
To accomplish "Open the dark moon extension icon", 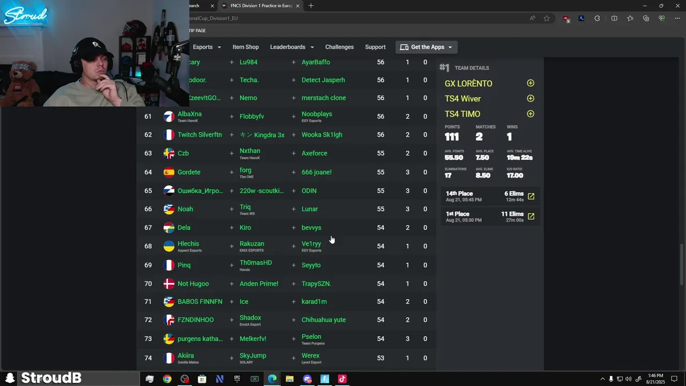I will 581,18.
